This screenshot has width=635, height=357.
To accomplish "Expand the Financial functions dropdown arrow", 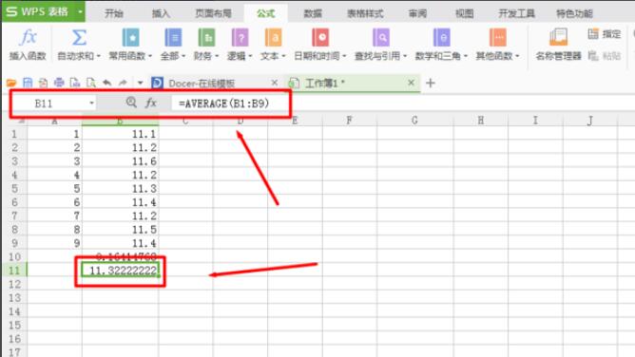I will tap(217, 56).
